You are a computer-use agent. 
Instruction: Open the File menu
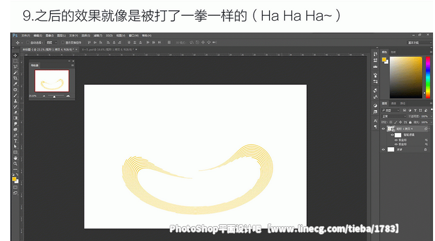coord(25,36)
